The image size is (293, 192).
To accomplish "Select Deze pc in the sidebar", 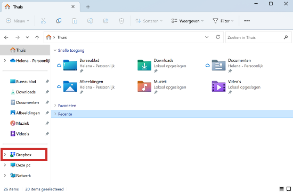I will (20, 165).
